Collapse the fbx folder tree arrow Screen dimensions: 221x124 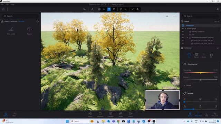[x=188, y=38]
